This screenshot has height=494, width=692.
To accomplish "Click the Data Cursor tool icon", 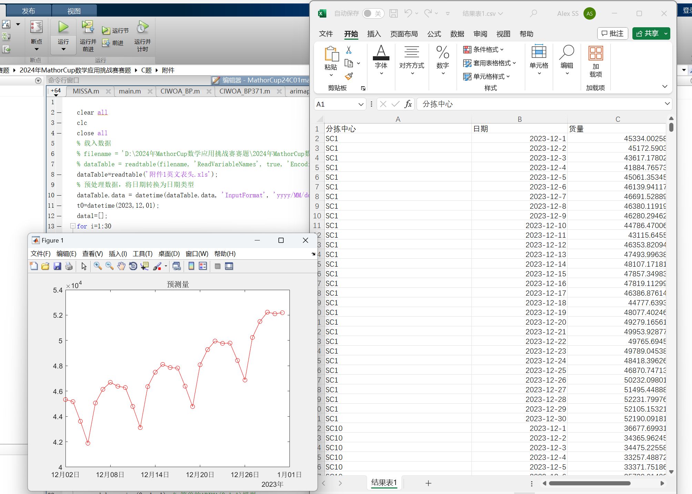I will coord(145,266).
